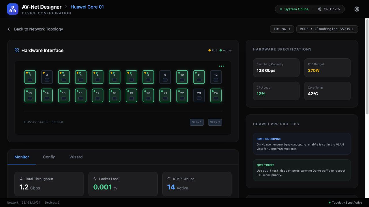
Task: Click the Total Throughput arrows icon
Action: [x=21, y=179]
